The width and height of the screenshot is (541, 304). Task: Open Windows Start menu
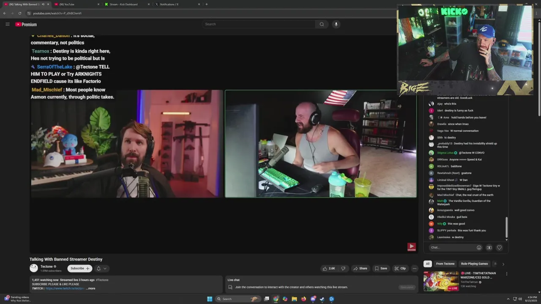(210, 299)
